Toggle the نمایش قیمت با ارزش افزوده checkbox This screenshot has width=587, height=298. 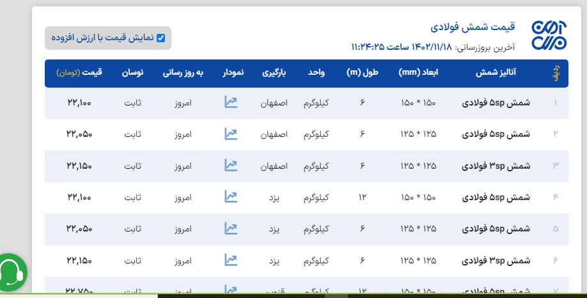pyautogui.click(x=160, y=38)
